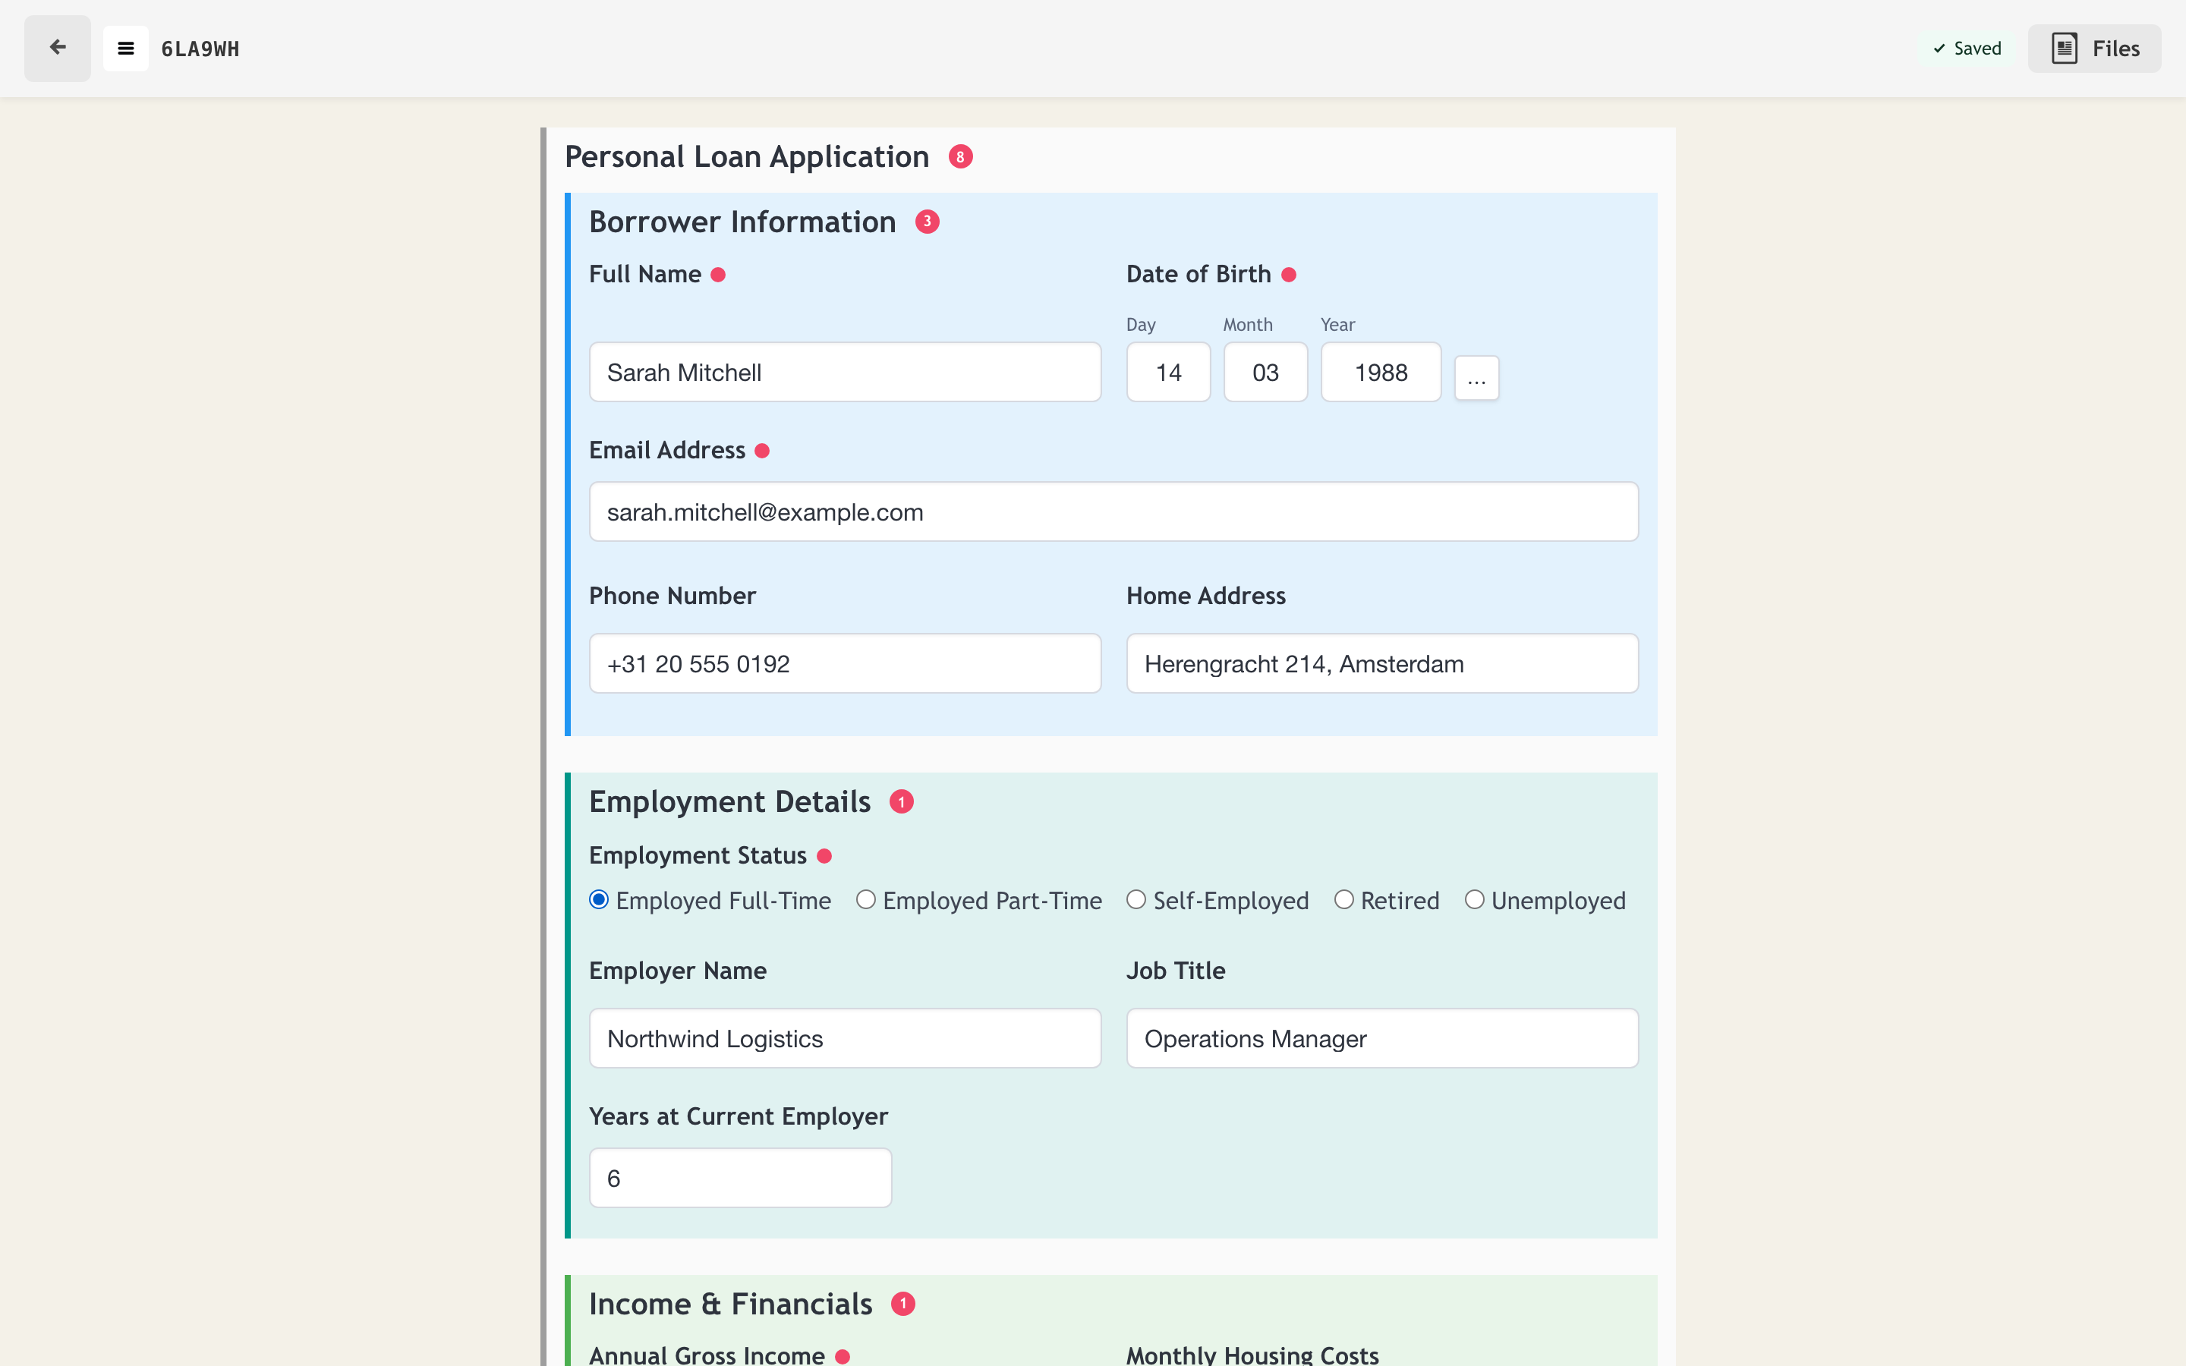Click the Years at Current Employer field
Viewport: 2186px width, 1366px height.
(x=741, y=1178)
